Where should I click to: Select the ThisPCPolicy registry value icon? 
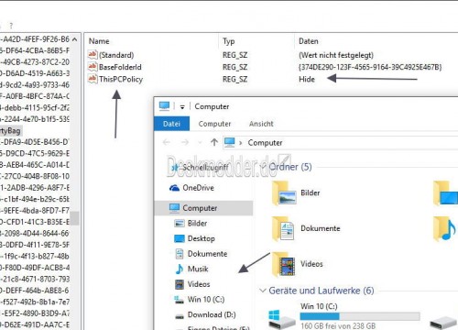point(93,79)
